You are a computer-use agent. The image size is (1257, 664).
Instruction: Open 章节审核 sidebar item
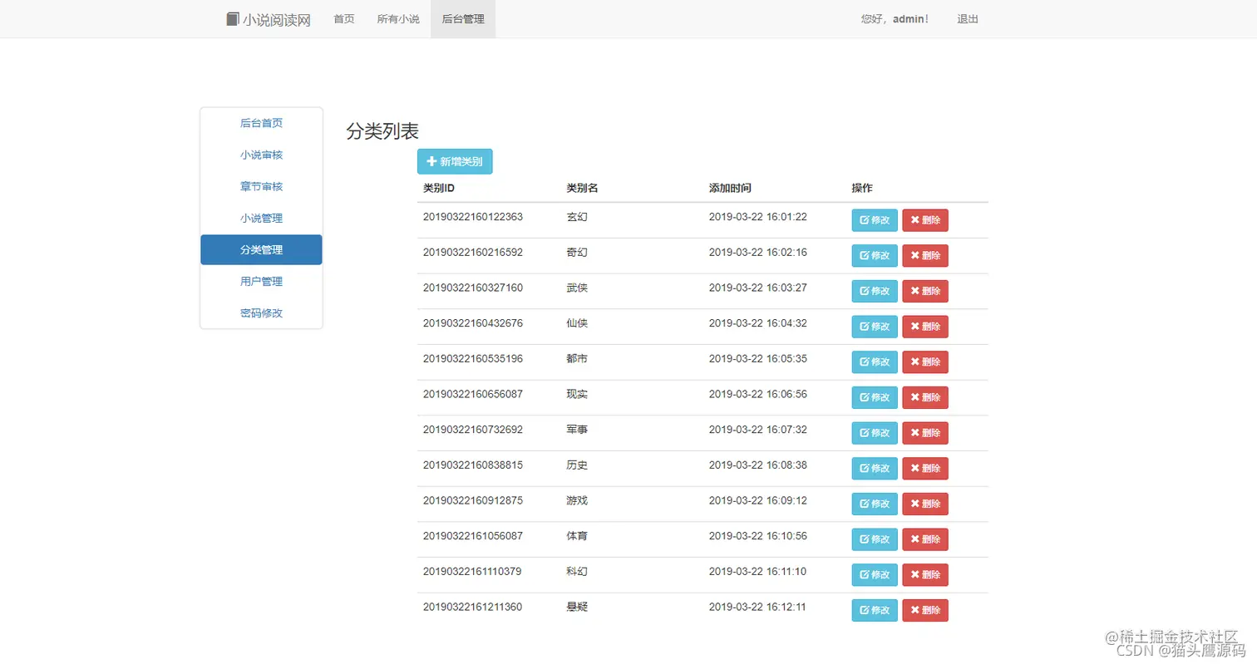261,186
